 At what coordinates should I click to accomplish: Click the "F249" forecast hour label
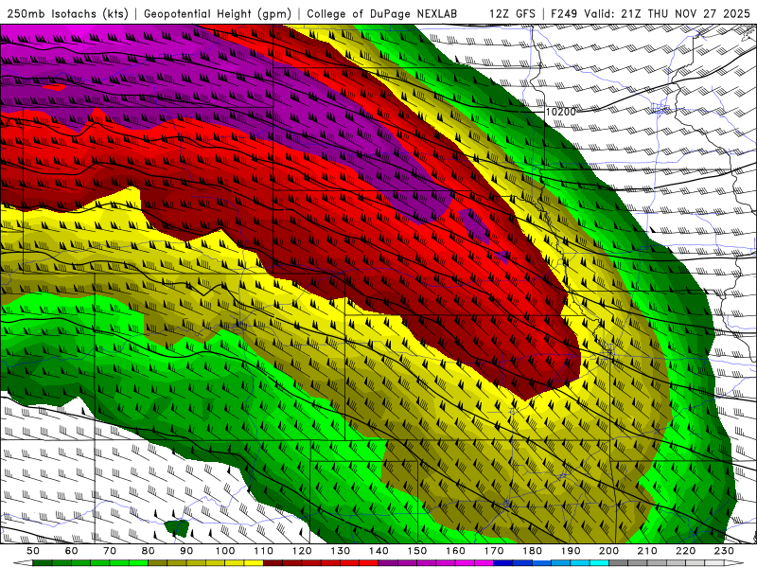pyautogui.click(x=564, y=13)
